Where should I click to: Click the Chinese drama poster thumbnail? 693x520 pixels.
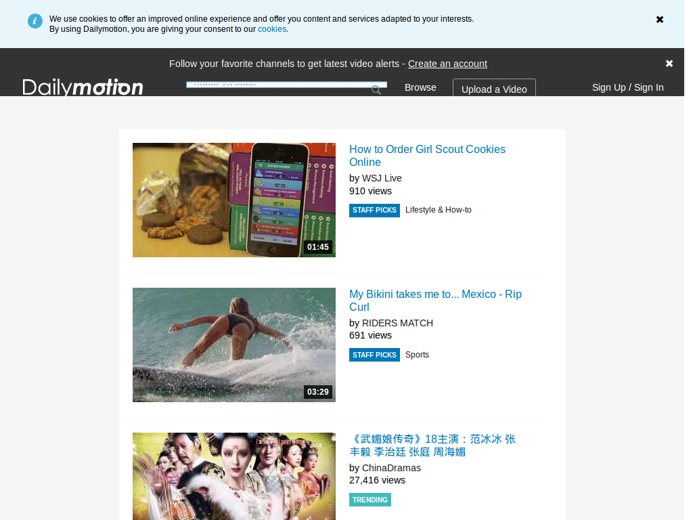click(x=233, y=476)
